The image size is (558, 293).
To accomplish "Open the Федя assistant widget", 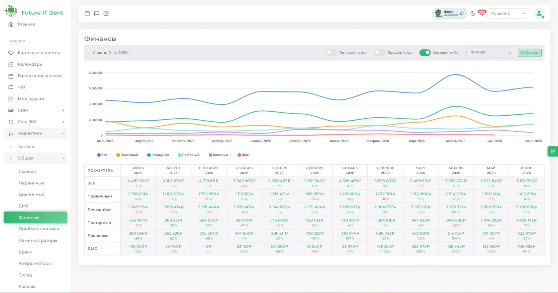I will coord(449,13).
